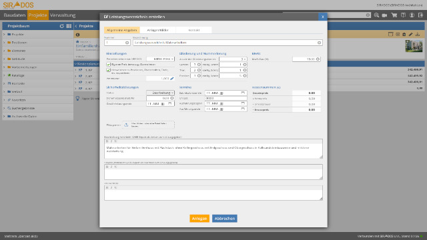Click the upload icon next to Dateiupload area

click(126, 125)
